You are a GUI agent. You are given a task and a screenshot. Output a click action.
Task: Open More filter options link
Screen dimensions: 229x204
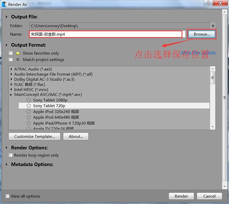pos(198,52)
